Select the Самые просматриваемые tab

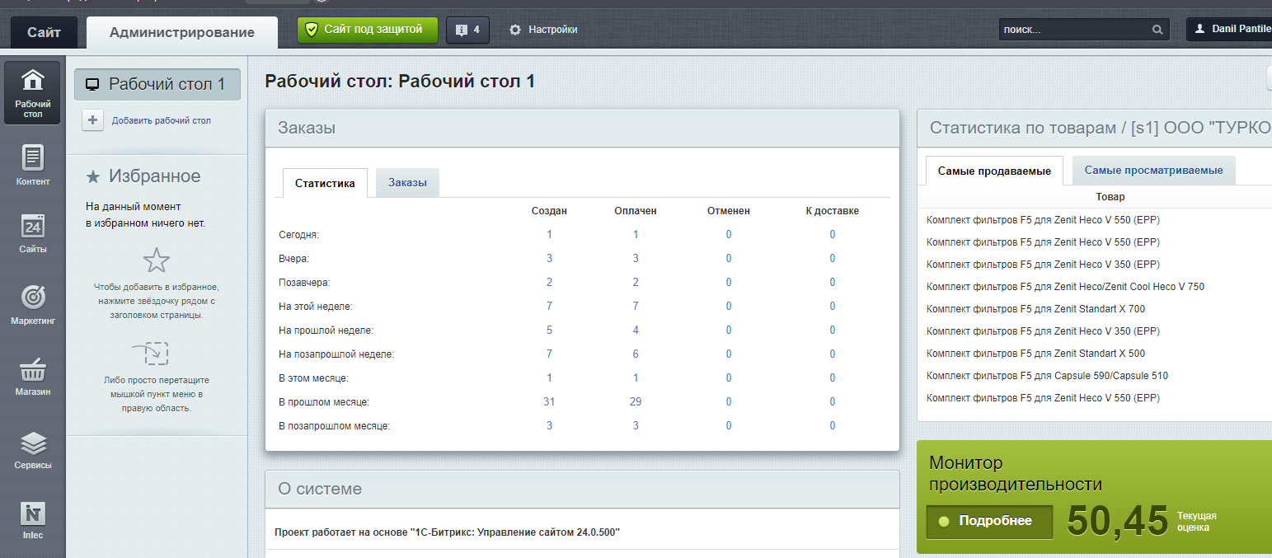pyautogui.click(x=1153, y=171)
